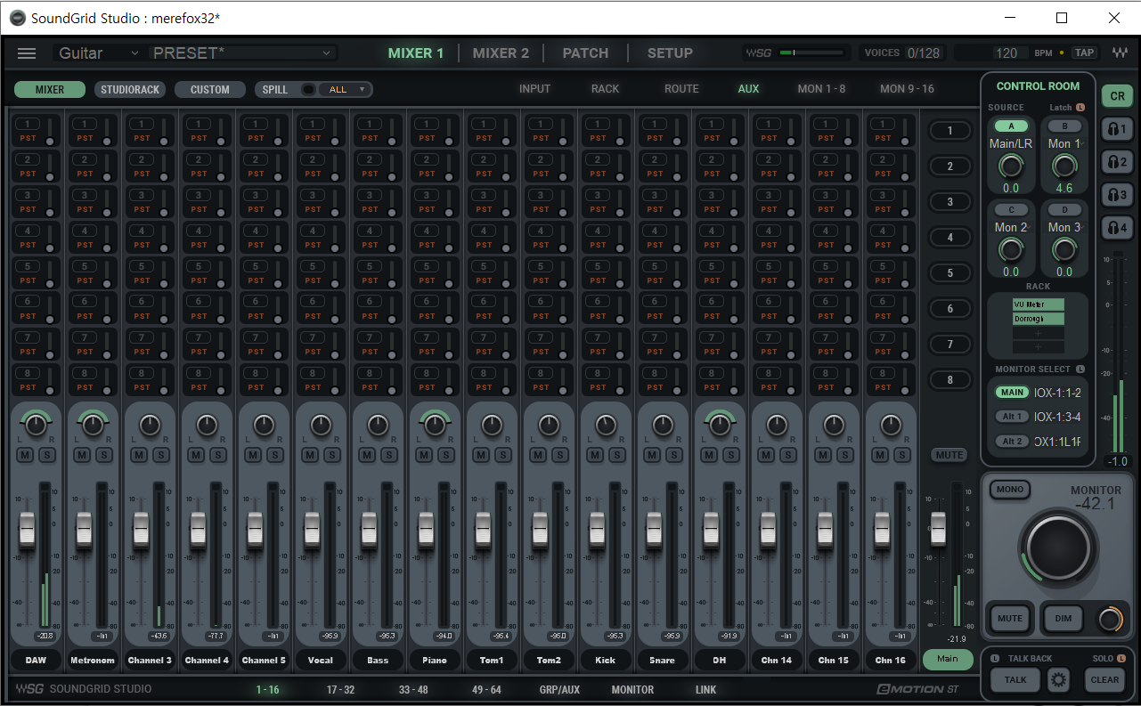Click the CLEAR solo button
Screen dimensions: 1141x706
pyautogui.click(x=1104, y=680)
